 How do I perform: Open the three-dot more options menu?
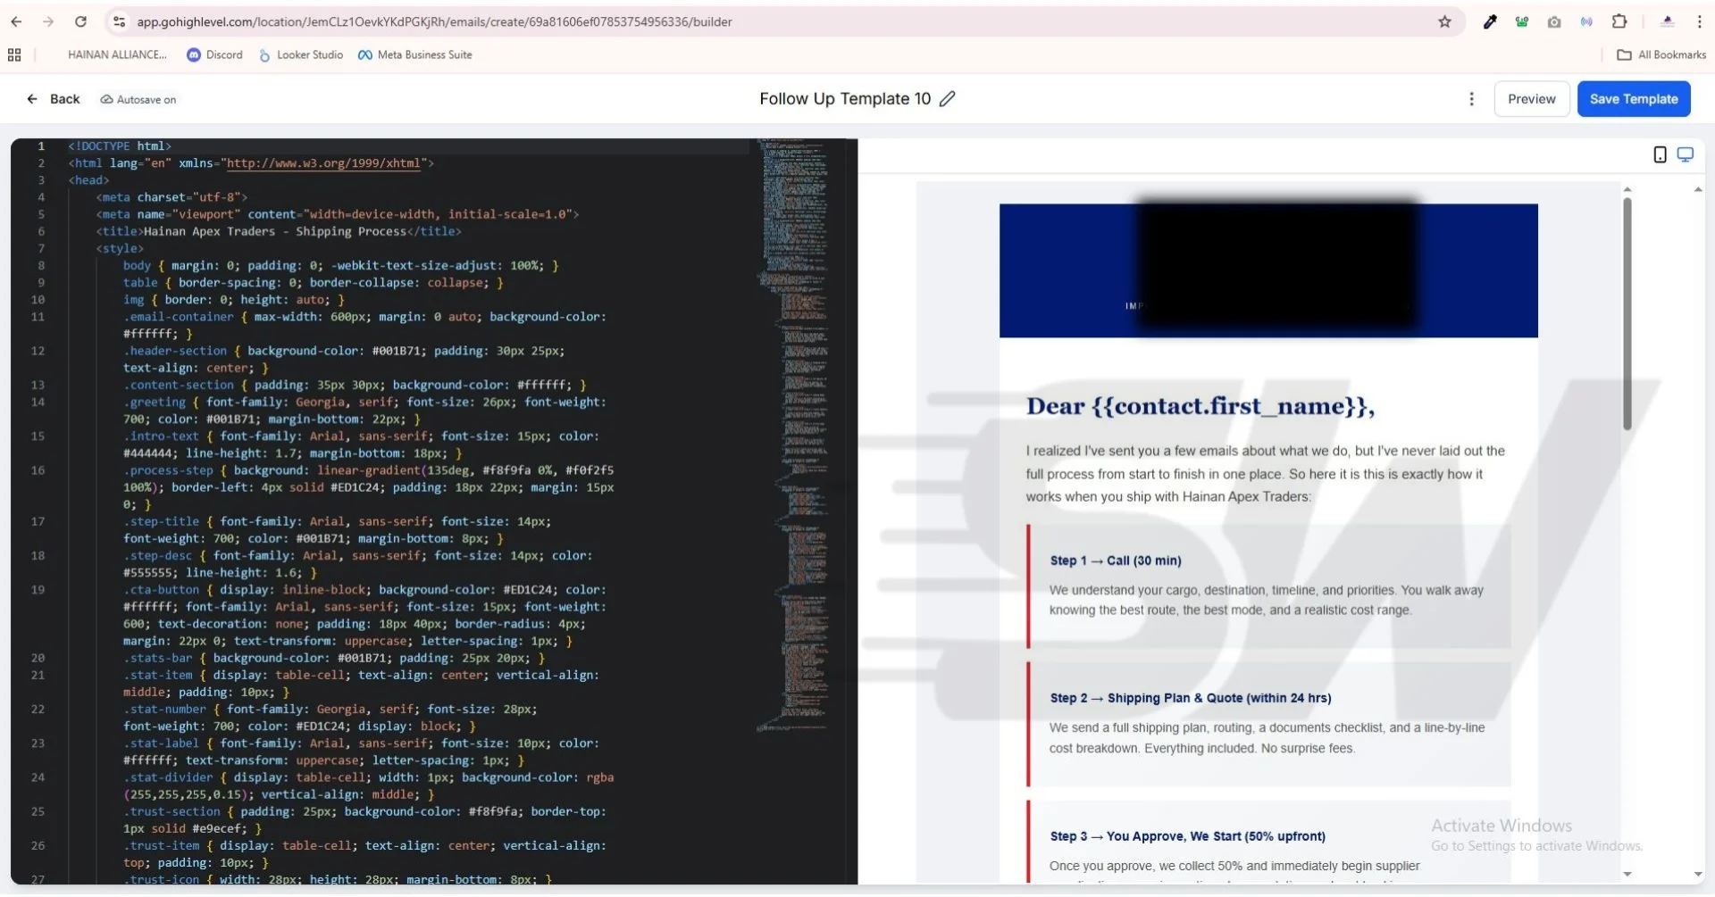click(x=1472, y=99)
